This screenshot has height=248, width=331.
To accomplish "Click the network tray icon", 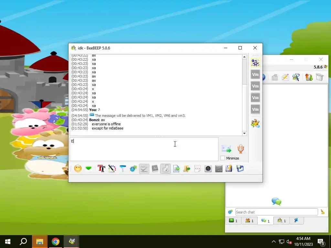I will [282, 242].
